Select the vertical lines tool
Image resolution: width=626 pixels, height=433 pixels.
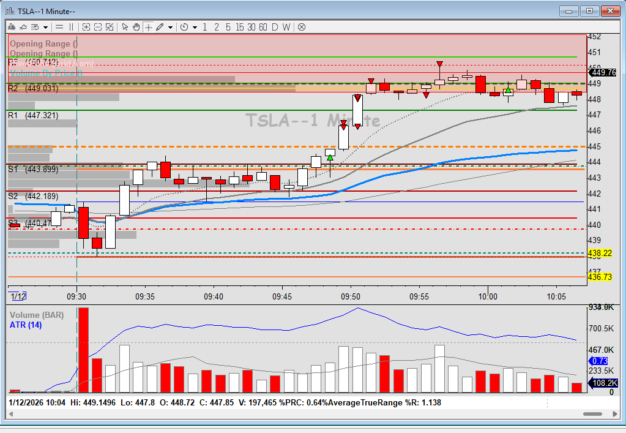pyautogui.click(x=71, y=27)
